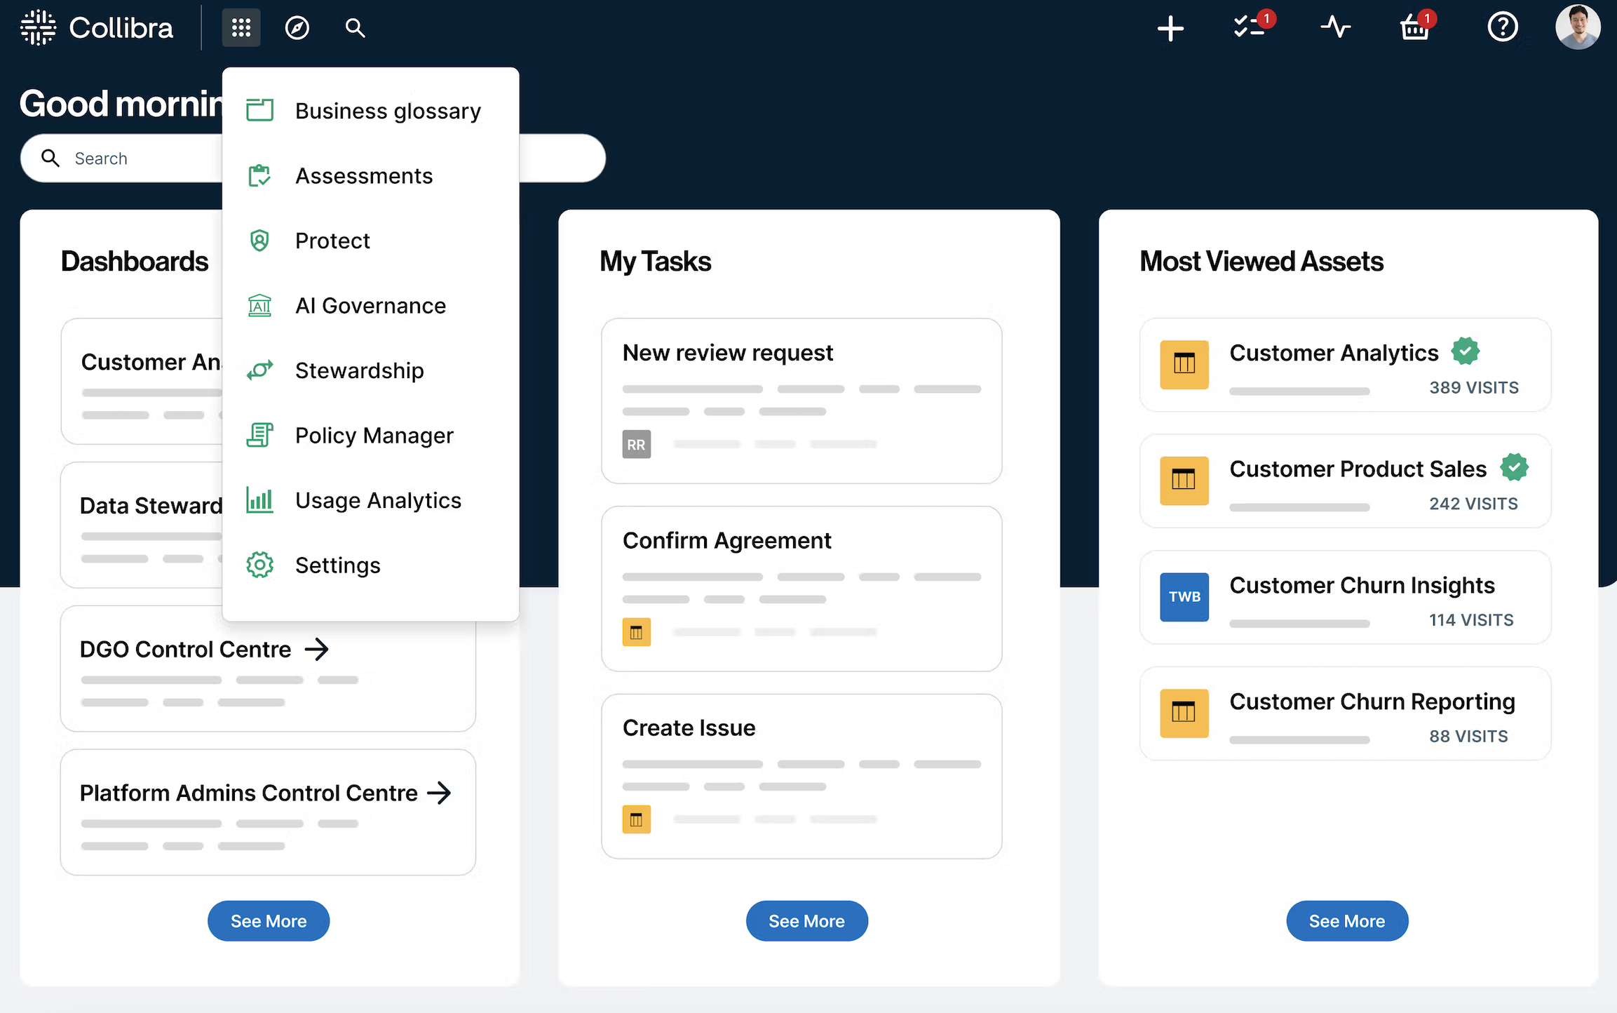The height and width of the screenshot is (1013, 1617).
Task: Click the verified badge on Customer Analytics
Action: [x=1465, y=351]
